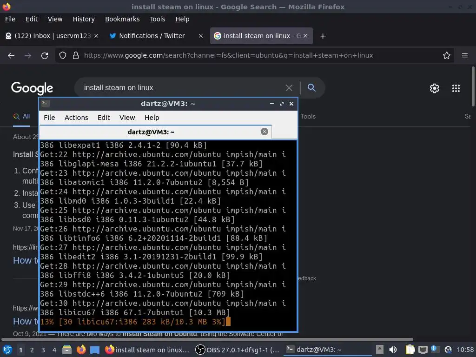
Task: Open the Google apps grid
Action: pos(456,88)
